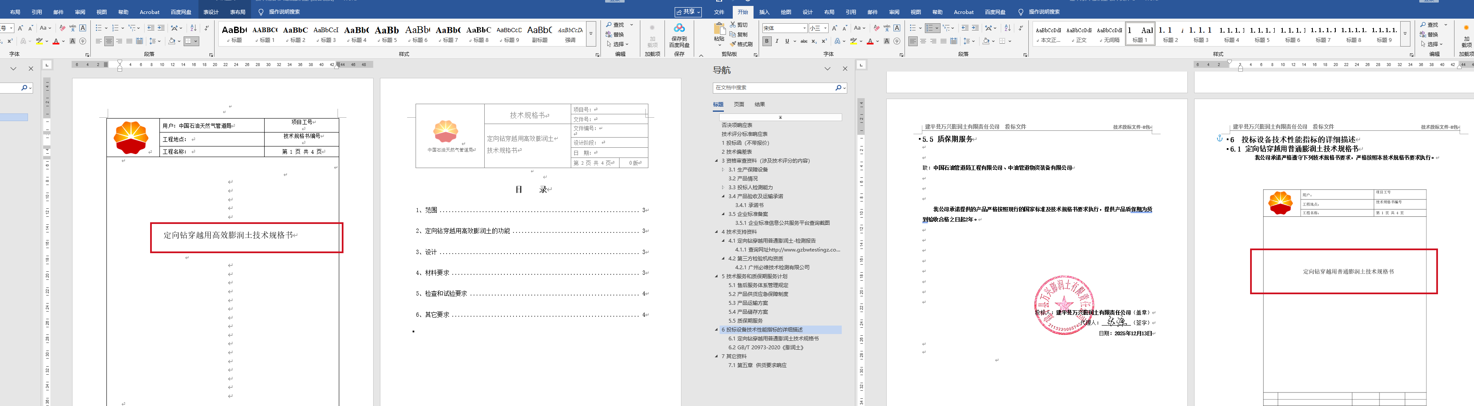Decrease indent in the right window
Image resolution: width=1474 pixels, height=406 pixels.
point(965,28)
